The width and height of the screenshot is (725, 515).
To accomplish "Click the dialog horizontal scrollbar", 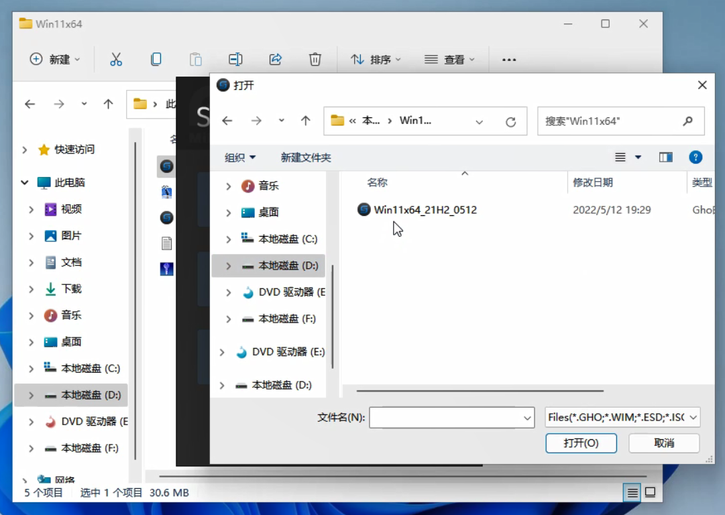I will [480, 391].
